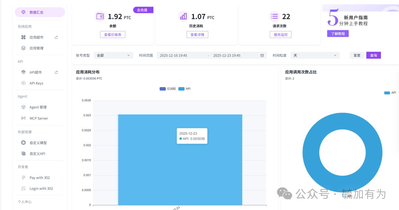This screenshot has height=210, width=399.
Task: Open API超市 external link arrow icon
Action: [56, 72]
